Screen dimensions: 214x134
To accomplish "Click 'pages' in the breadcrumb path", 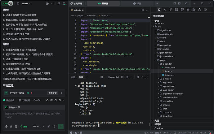I will tap(80, 16).
